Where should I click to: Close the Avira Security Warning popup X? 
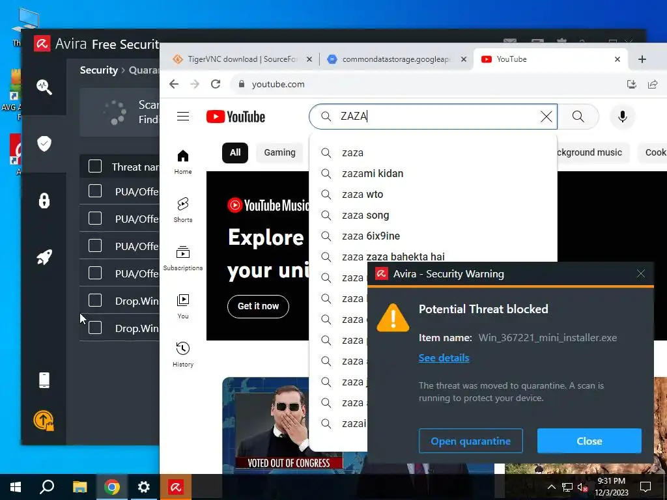tap(641, 274)
